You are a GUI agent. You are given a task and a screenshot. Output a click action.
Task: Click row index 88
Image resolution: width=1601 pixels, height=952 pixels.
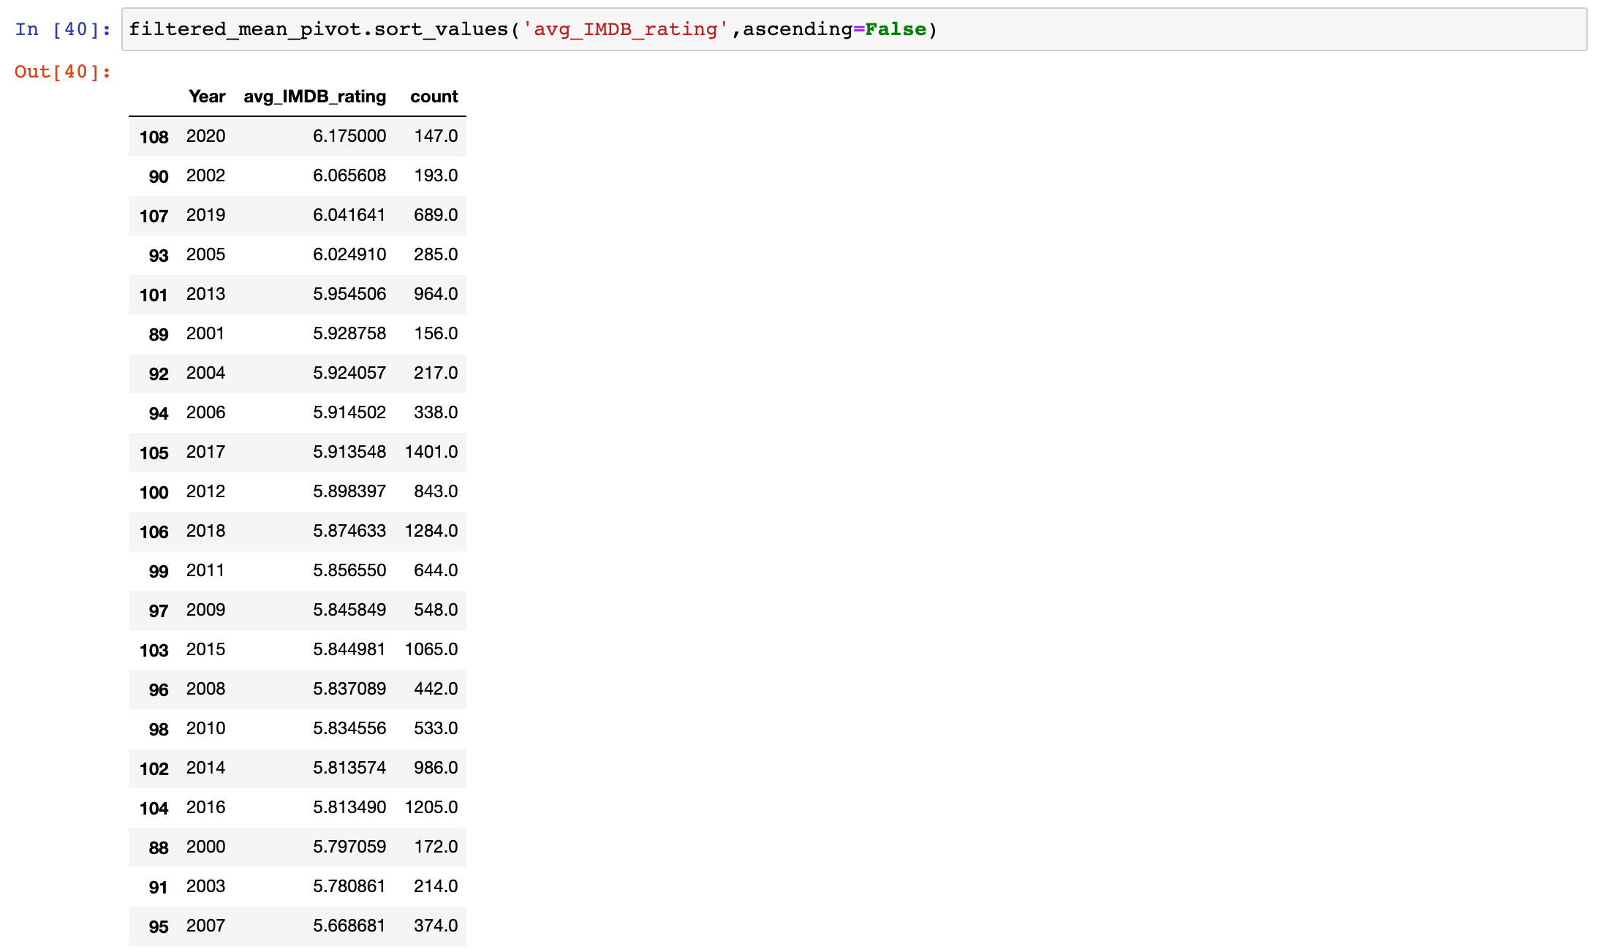159,847
